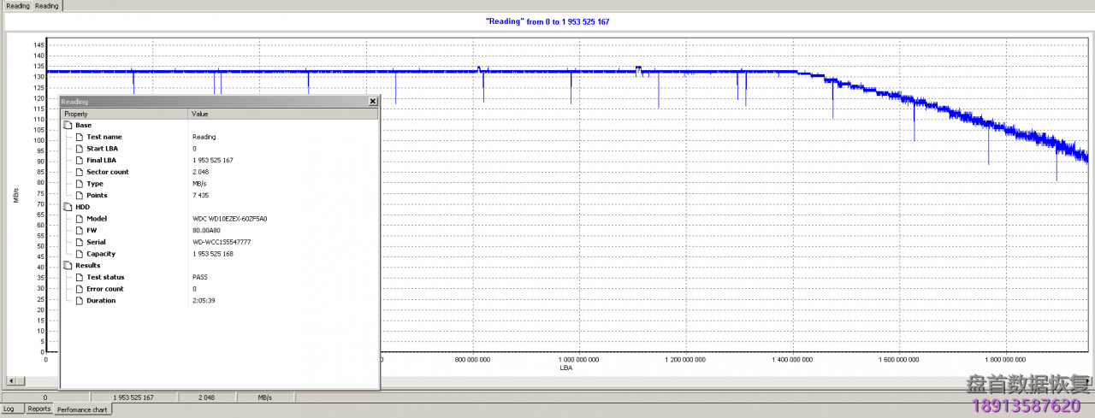Close the Reading properties panel
Screen dimensions: 1095x418
372,101
